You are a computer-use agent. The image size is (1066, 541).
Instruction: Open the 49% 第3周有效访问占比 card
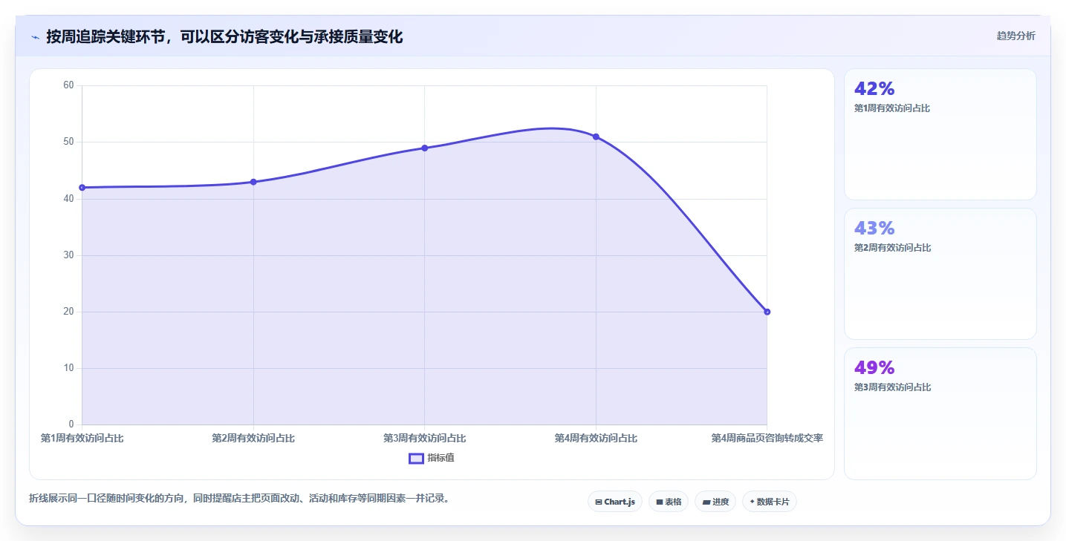[x=940, y=413]
